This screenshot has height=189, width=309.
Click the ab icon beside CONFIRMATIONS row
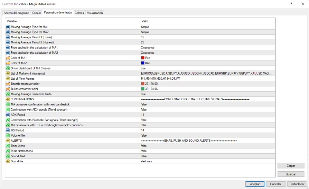7,99
